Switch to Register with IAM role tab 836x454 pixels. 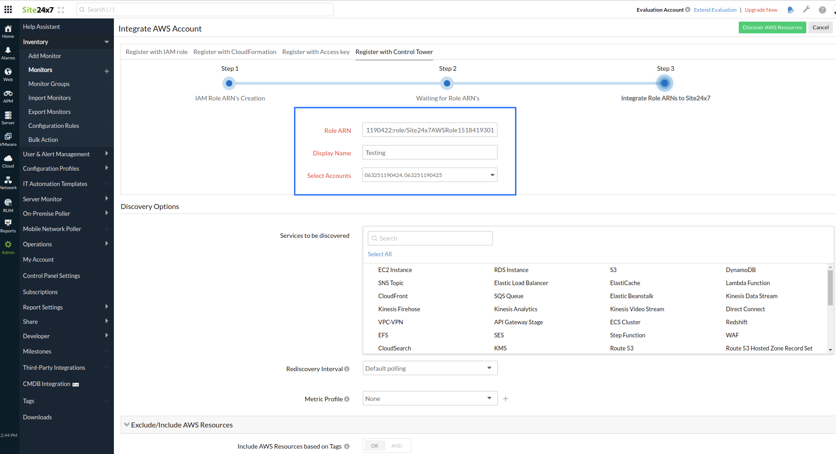tap(156, 52)
